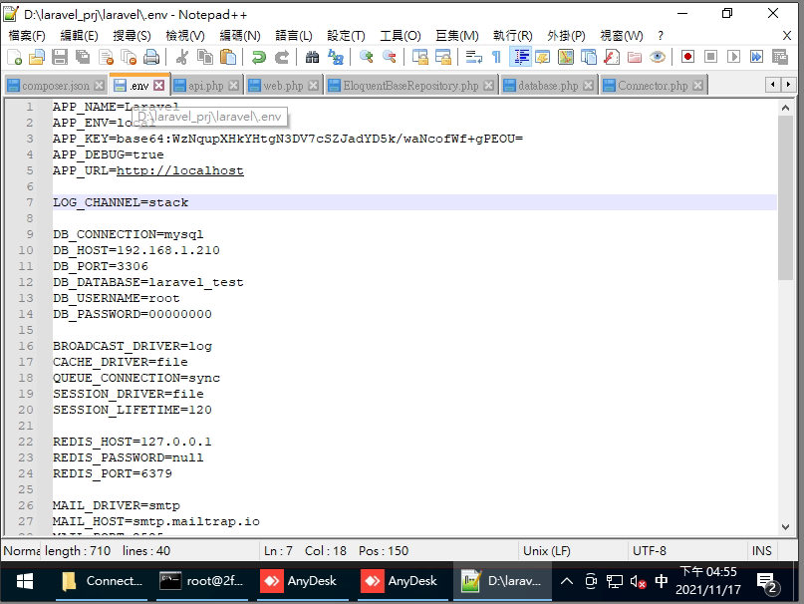The width and height of the screenshot is (804, 604).
Task: Play back the recorded macro
Action: [x=733, y=57]
